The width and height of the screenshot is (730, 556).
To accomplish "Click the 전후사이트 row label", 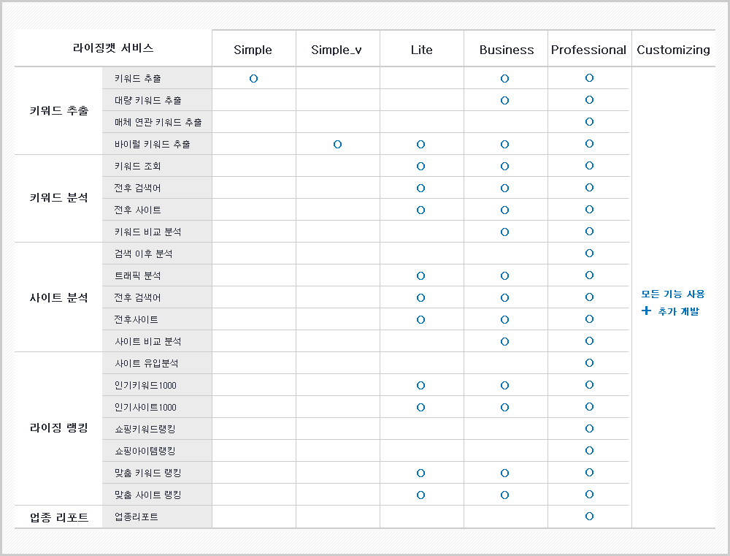I will click(x=137, y=319).
